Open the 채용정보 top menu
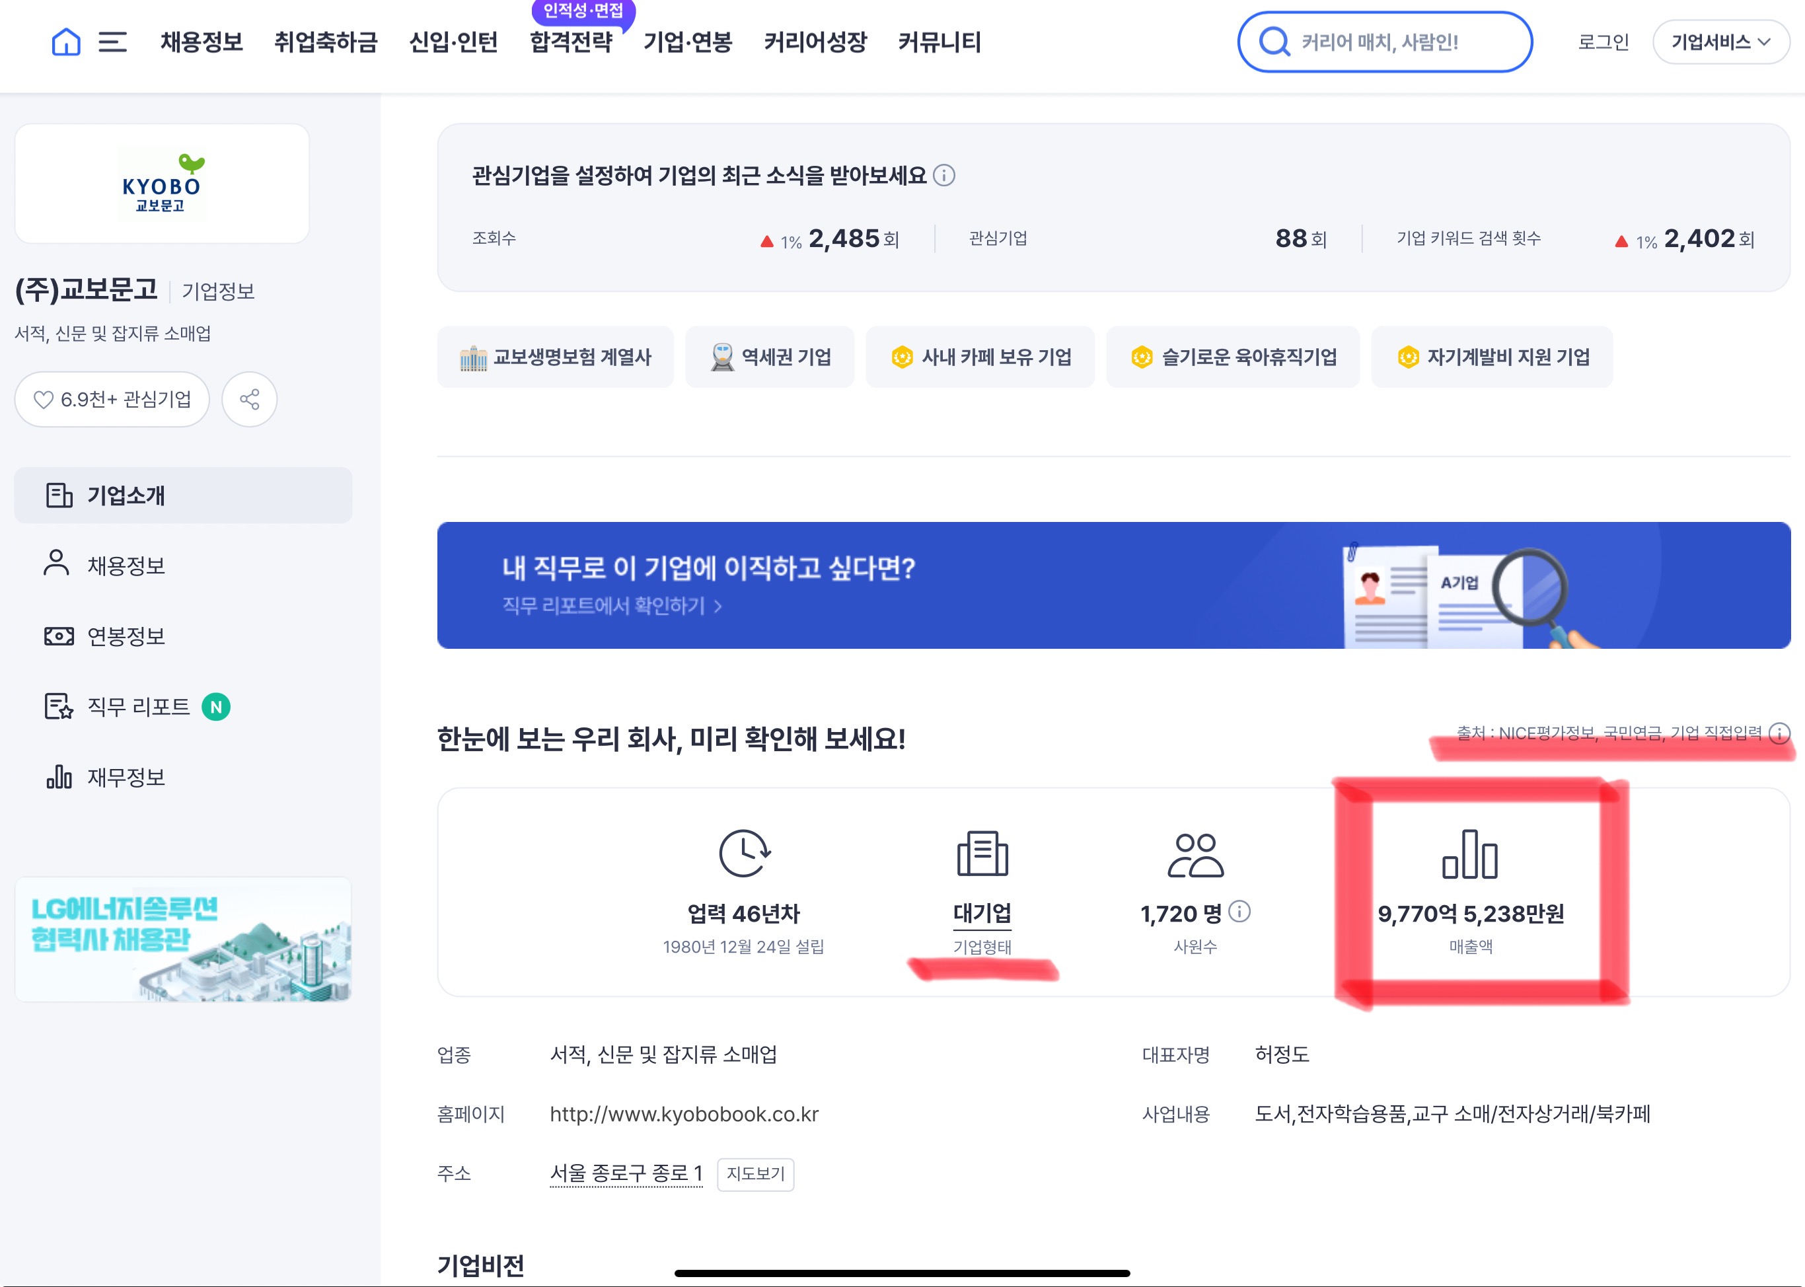The width and height of the screenshot is (1805, 1287). point(202,42)
